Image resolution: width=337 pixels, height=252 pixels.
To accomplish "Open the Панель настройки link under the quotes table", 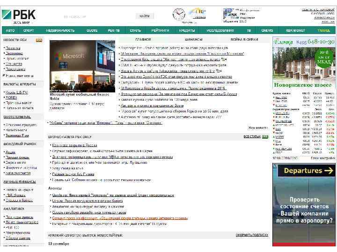I will click(x=322, y=158).
